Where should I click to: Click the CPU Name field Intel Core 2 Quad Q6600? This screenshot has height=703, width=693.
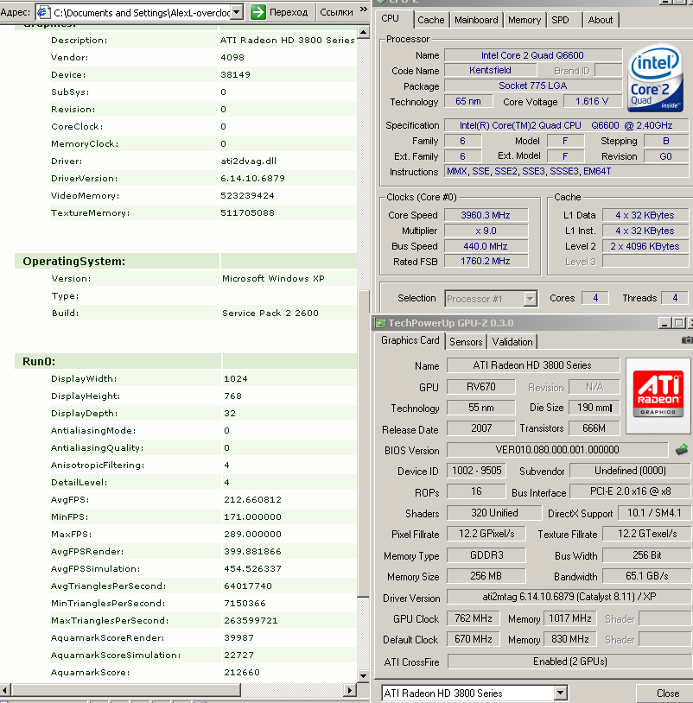pyautogui.click(x=533, y=55)
